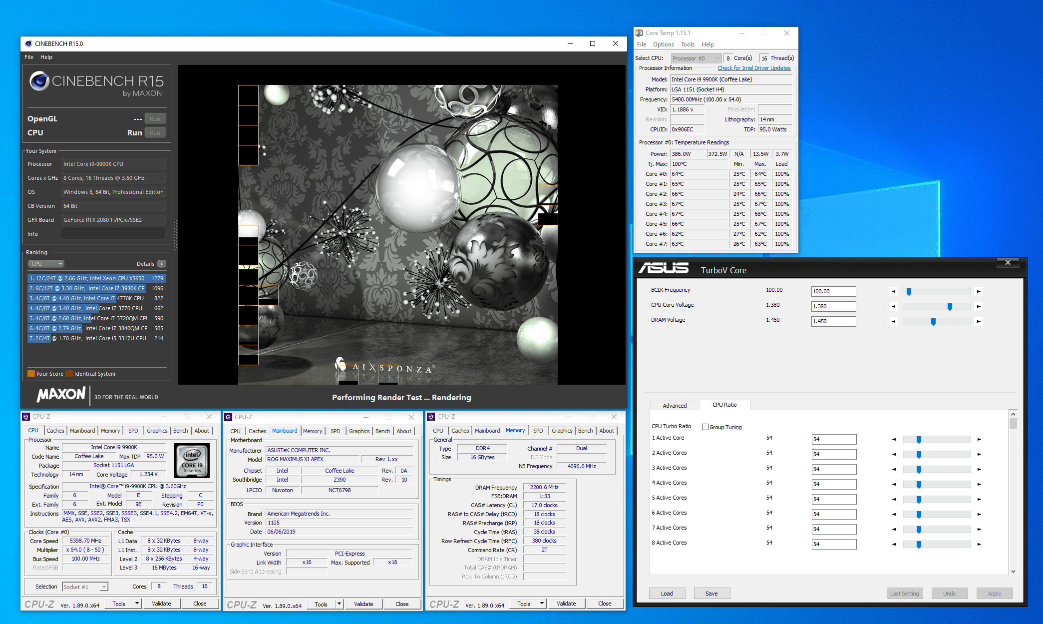Viewport: 1043px width, 624px height.
Task: Click the Cinebench window title icon
Action: coord(28,43)
